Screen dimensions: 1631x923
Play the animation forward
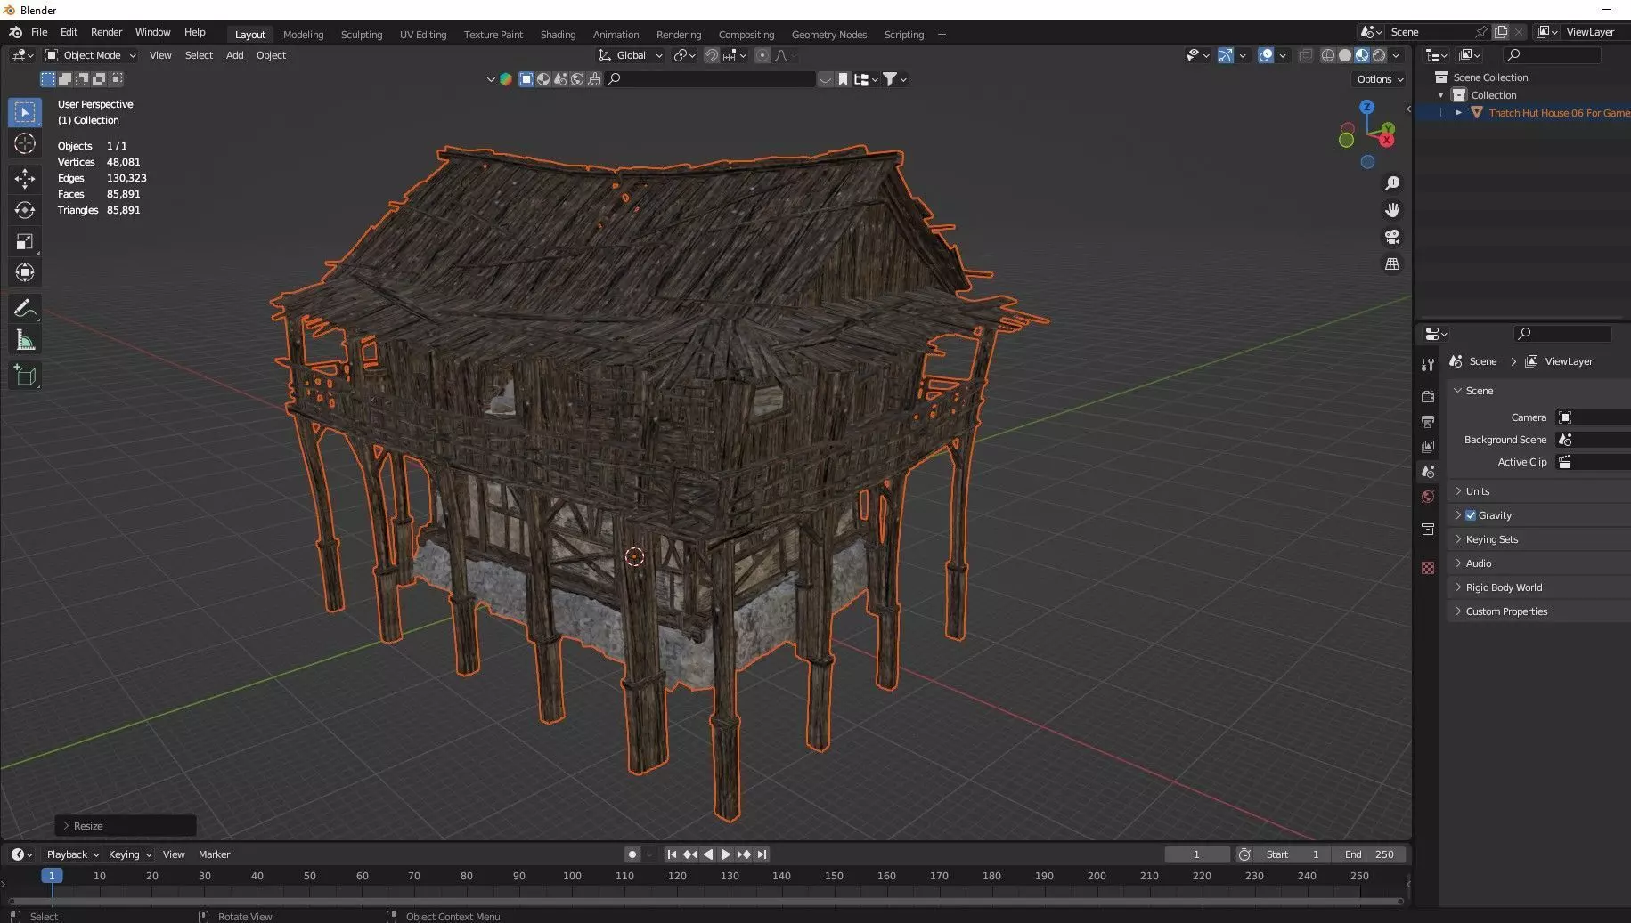click(x=726, y=854)
